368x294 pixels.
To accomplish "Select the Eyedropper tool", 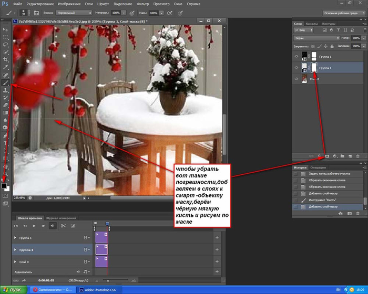I will coord(5,67).
